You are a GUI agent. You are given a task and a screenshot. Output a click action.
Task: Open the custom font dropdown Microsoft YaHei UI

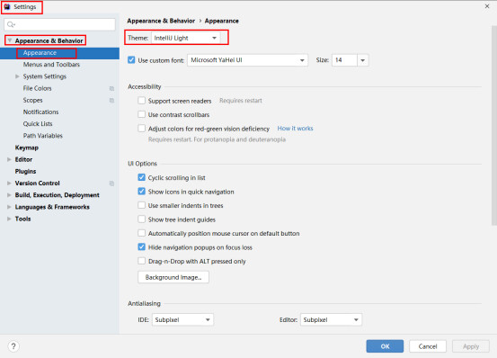click(247, 60)
